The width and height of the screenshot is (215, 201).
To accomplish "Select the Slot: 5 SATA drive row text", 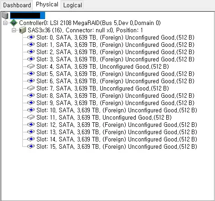I will coord(115,74).
